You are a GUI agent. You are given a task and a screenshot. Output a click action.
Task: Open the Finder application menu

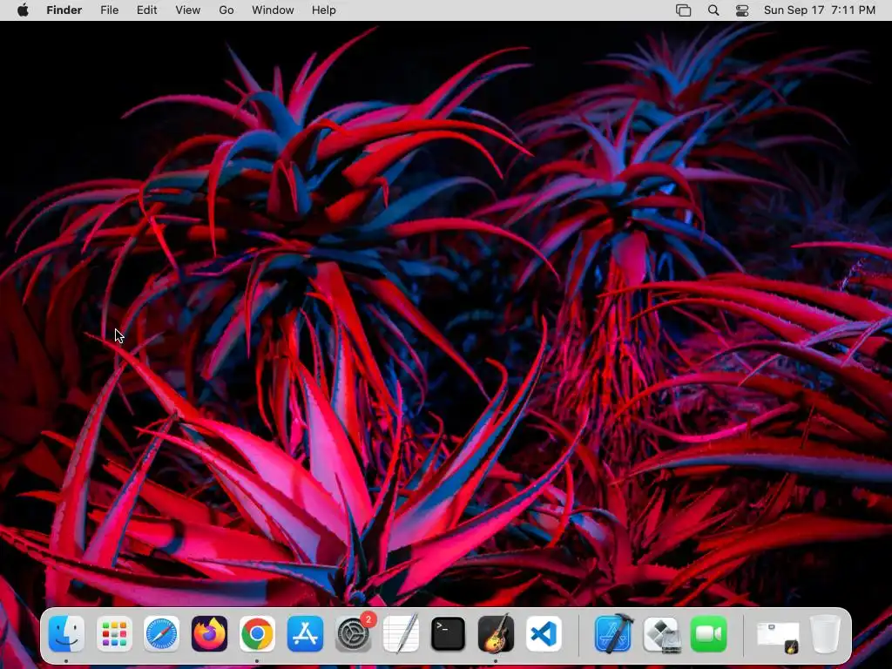coord(64,10)
